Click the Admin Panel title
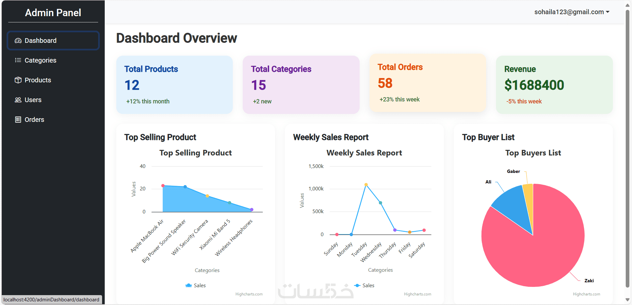The image size is (632, 305). (x=53, y=13)
